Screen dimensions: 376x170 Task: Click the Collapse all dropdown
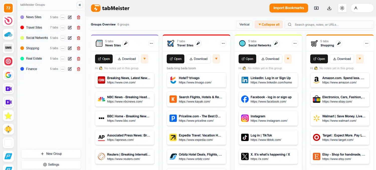268,24
